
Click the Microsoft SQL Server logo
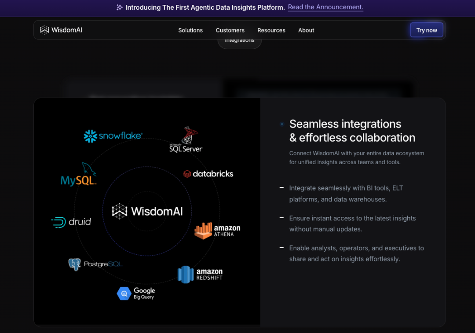[x=186, y=140]
